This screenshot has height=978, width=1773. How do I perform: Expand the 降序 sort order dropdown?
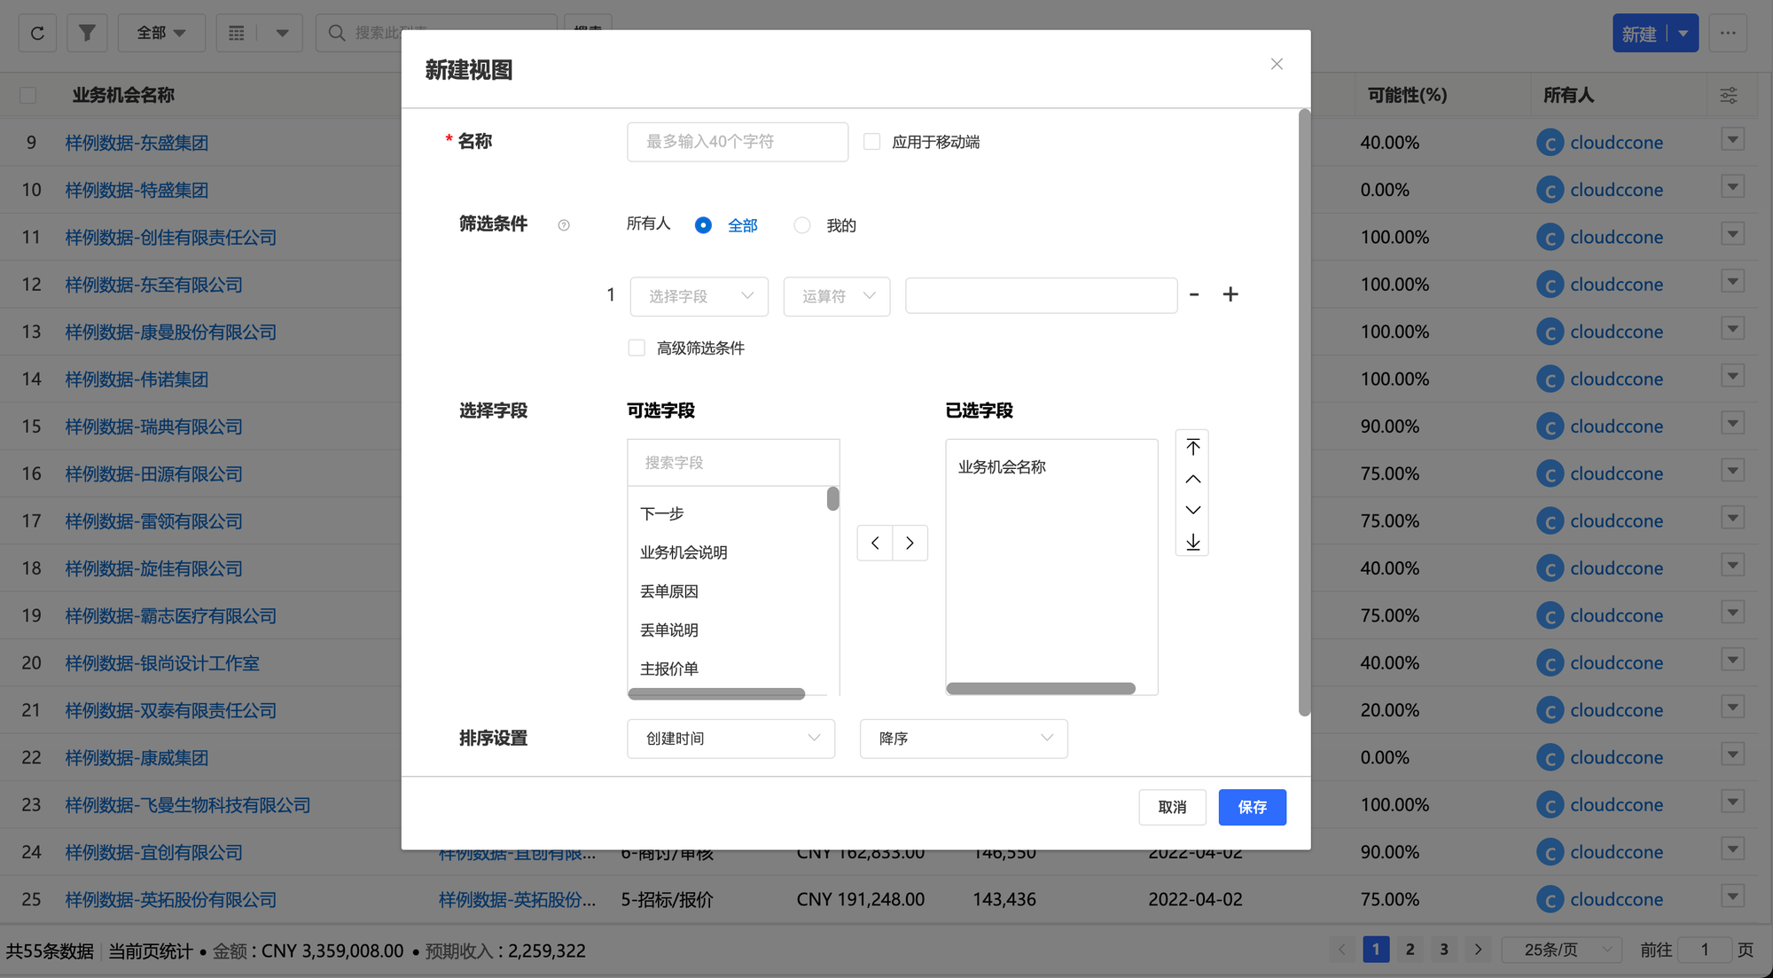[x=964, y=739]
